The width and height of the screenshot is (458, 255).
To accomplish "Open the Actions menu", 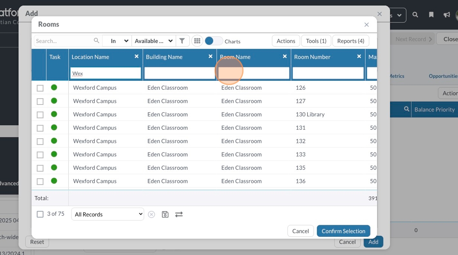I will click(x=286, y=41).
